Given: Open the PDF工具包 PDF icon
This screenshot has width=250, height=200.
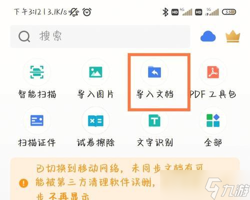Looking at the screenshot, I should pos(213,72).
